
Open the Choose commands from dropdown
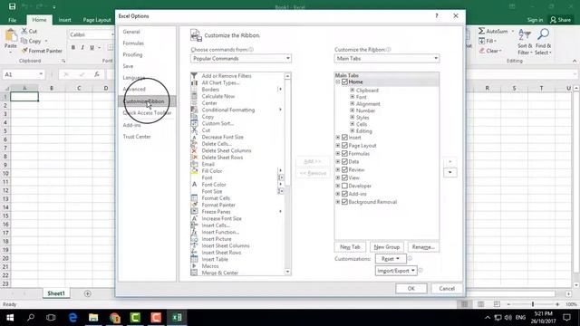241,58
